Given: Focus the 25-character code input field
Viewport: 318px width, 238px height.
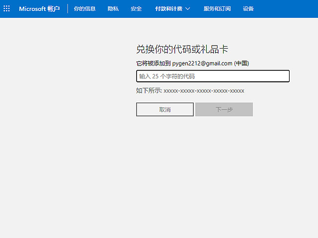Looking at the screenshot, I should point(213,76).
